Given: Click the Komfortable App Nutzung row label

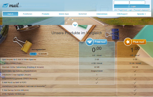Looking at the screenshot, I should click(x=19, y=71).
